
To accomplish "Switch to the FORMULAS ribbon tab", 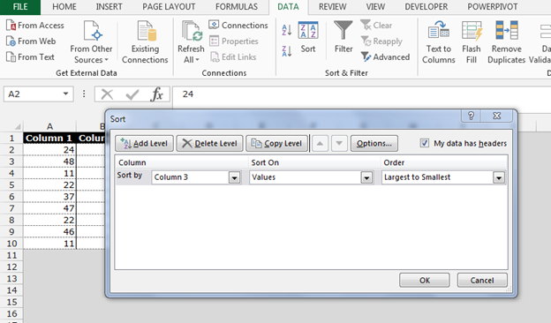I will tap(237, 7).
